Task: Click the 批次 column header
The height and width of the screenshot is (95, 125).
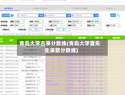Action: pyautogui.click(x=11, y=40)
